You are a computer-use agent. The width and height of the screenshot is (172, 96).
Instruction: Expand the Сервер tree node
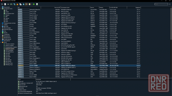1,25
